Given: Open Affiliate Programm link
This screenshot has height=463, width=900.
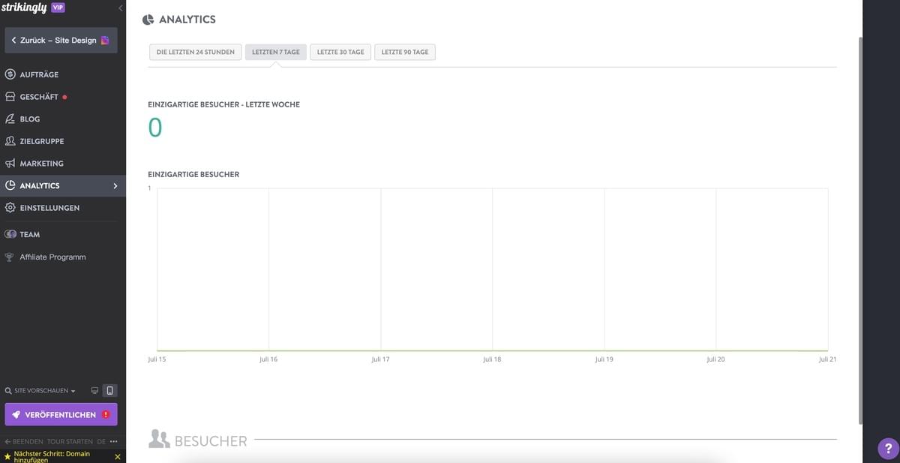Looking at the screenshot, I should click(x=52, y=257).
